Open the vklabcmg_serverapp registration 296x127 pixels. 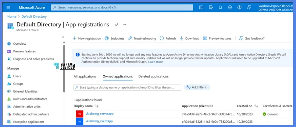[99, 114]
